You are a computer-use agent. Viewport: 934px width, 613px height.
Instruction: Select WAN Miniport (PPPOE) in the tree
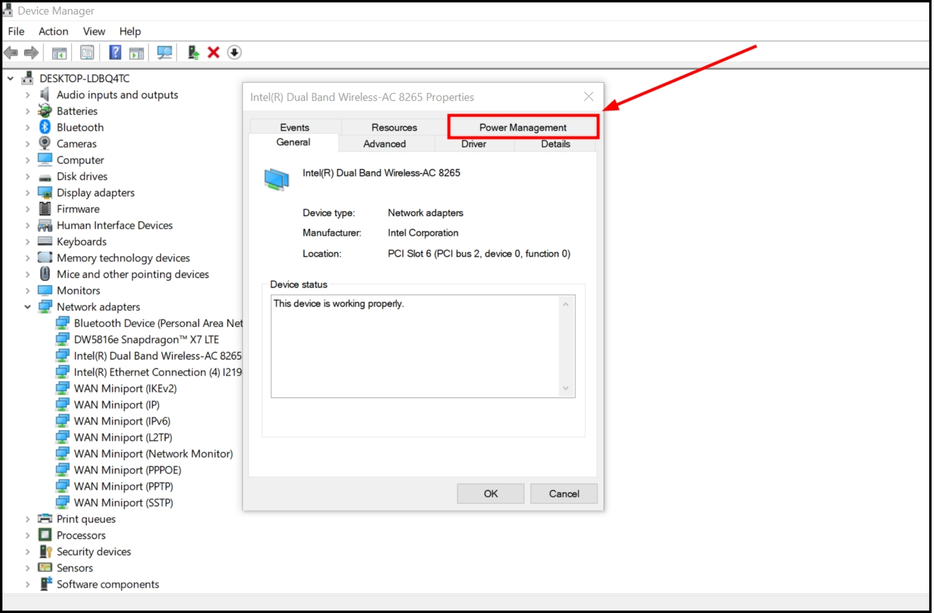click(127, 470)
